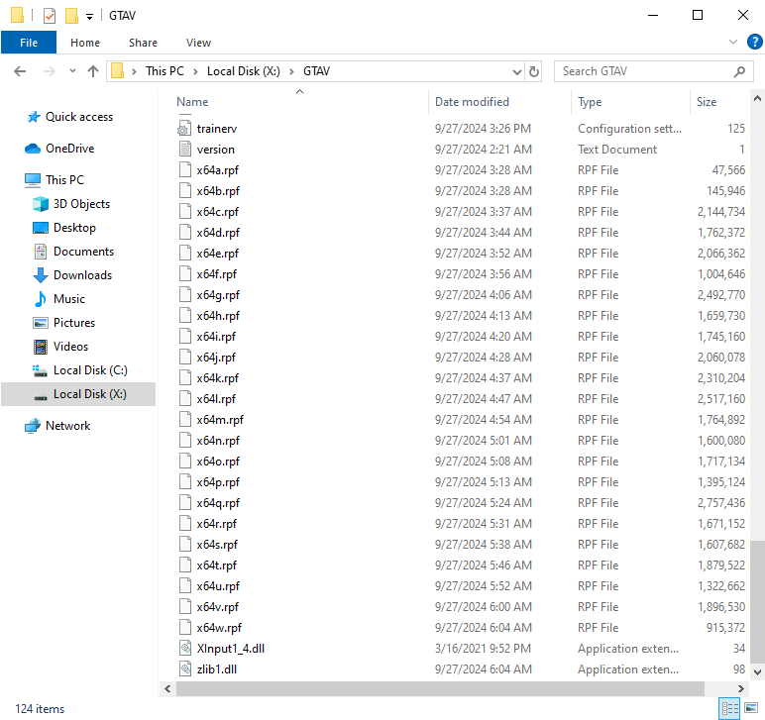Select the x64a.rpf file icon
The width and height of the screenshot is (765, 720).
pos(184,170)
